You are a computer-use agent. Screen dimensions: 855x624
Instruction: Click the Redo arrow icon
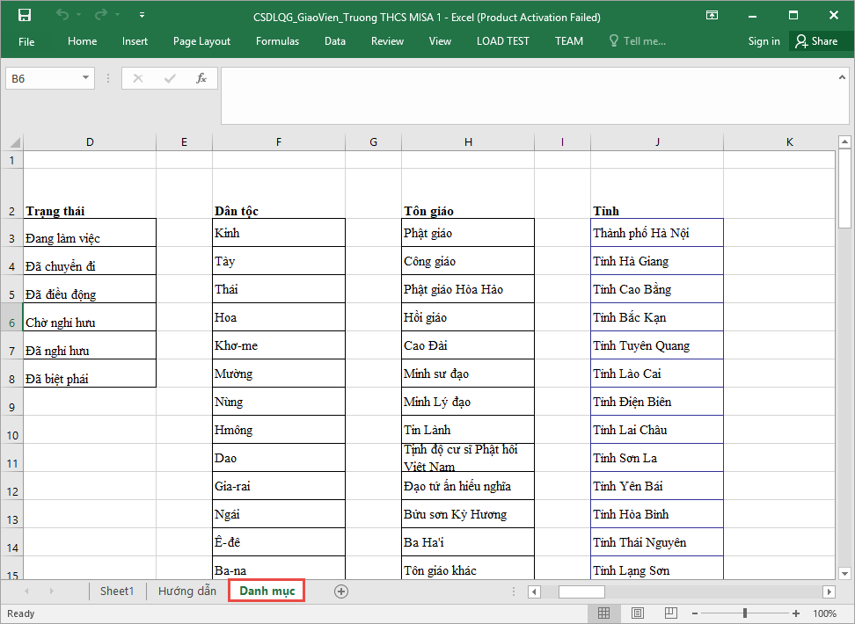[x=100, y=16]
